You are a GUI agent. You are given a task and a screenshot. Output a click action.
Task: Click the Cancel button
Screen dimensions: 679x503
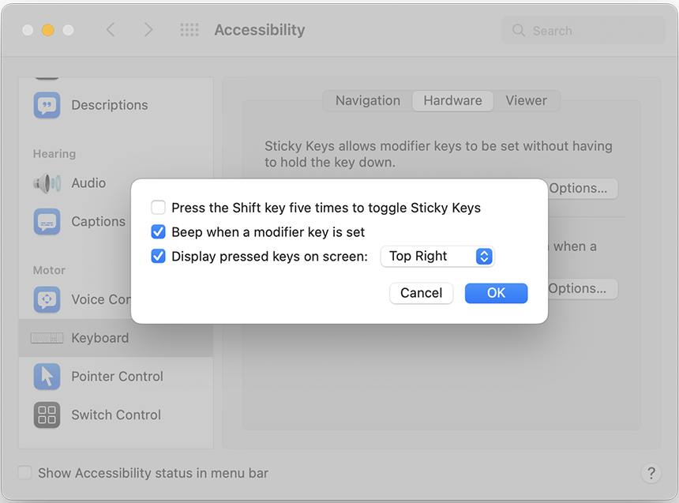click(x=421, y=293)
